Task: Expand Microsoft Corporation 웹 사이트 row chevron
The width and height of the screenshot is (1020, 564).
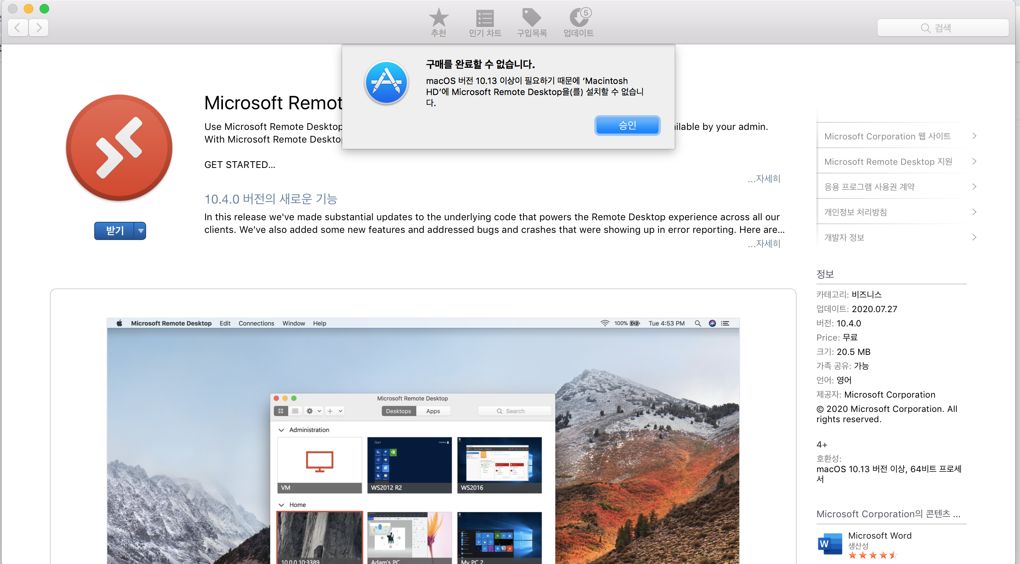Action: tap(974, 136)
